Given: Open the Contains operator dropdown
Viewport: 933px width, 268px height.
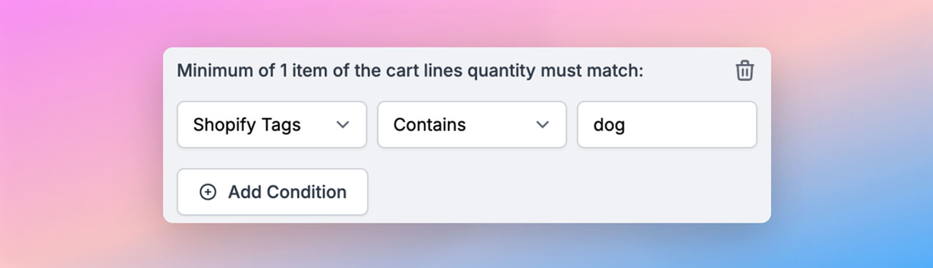Looking at the screenshot, I should point(471,125).
